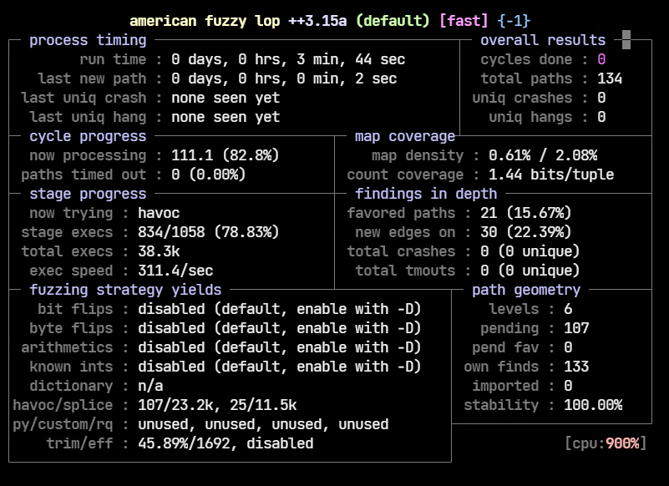Select the total paths value '134'
Image resolution: width=669 pixels, height=486 pixels.
coord(610,78)
